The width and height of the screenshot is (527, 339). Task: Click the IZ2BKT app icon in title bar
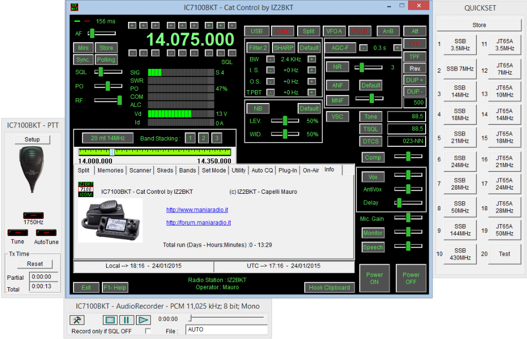pyautogui.click(x=74, y=7)
